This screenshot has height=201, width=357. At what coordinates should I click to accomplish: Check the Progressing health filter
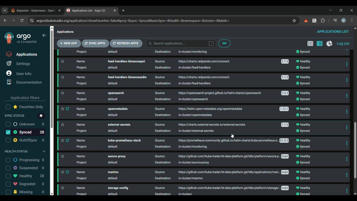pos(8,160)
